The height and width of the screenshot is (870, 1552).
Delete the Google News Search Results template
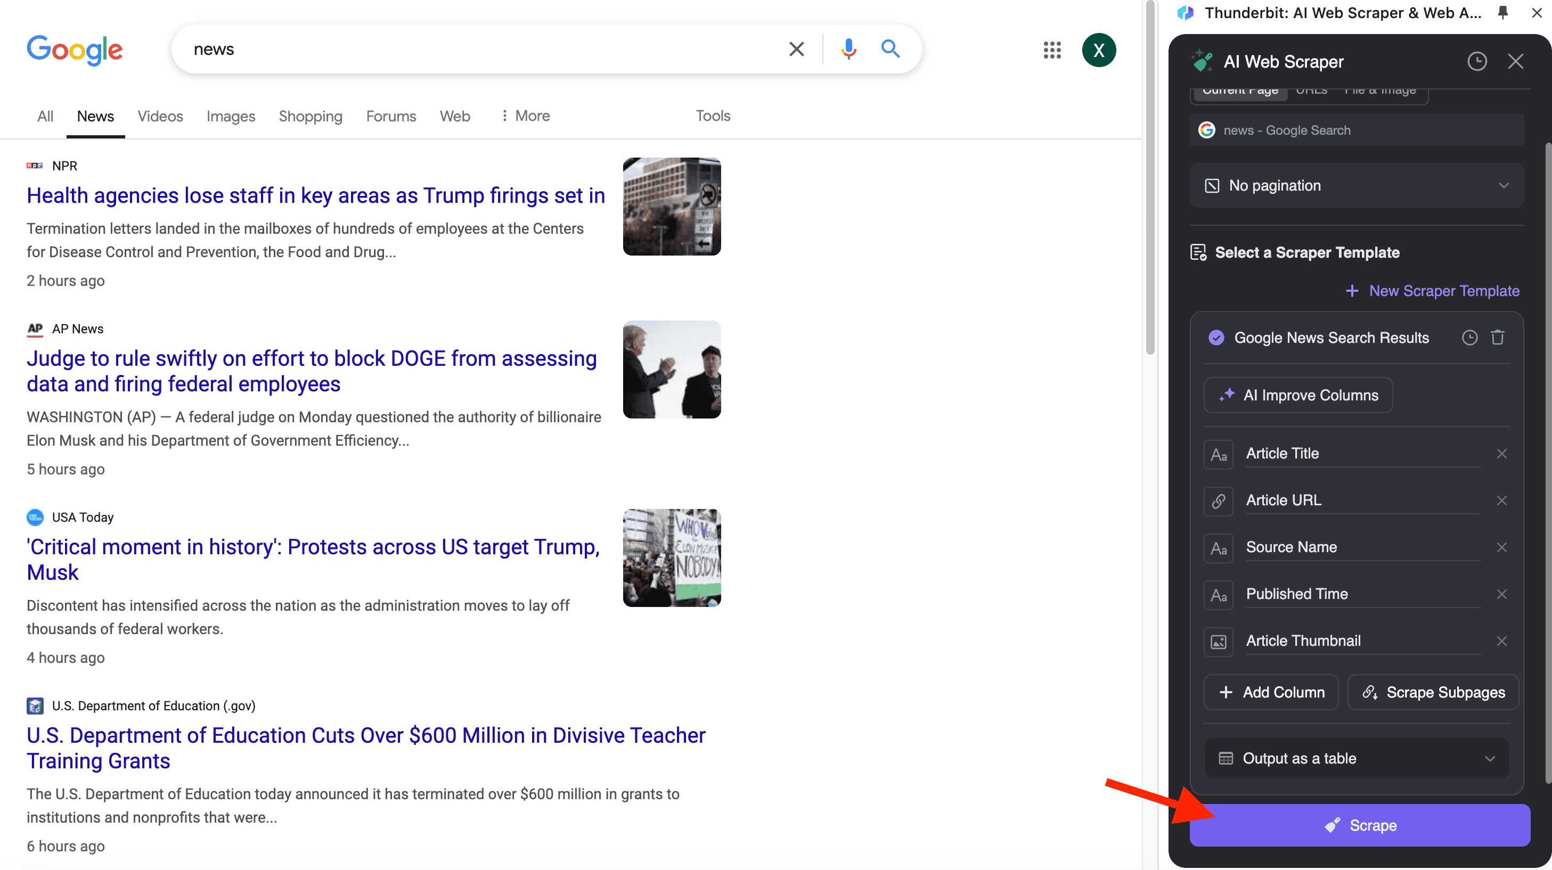coord(1498,338)
